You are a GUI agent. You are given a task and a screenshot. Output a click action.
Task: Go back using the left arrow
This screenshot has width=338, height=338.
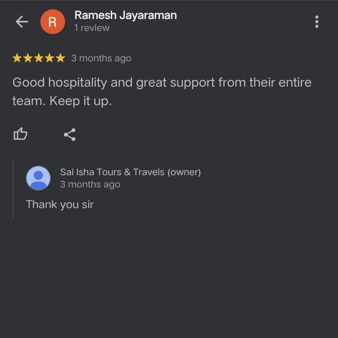(22, 22)
